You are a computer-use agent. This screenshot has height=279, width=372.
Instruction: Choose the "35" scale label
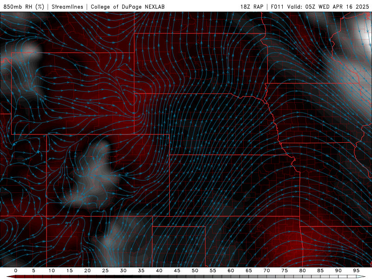click(141, 271)
